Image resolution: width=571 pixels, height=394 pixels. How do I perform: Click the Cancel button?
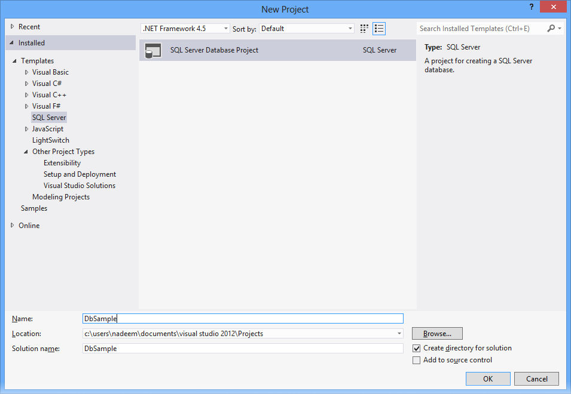point(537,378)
